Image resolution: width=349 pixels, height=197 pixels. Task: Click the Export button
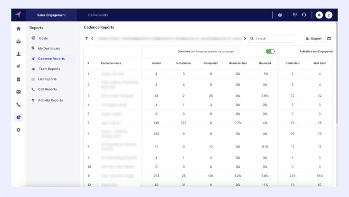314,38
